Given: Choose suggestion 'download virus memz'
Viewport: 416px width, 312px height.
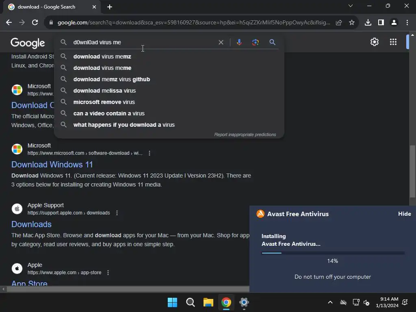Looking at the screenshot, I should tap(169, 56).
